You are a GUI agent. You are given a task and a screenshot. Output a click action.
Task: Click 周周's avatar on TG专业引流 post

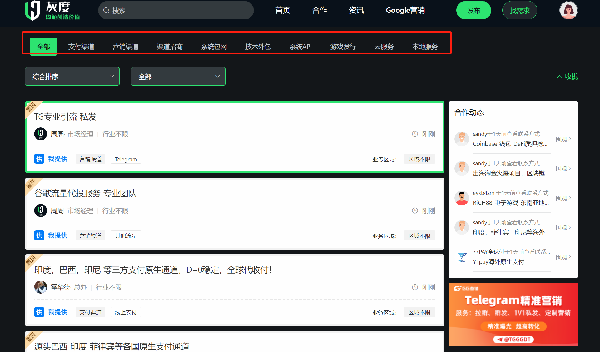tap(41, 134)
